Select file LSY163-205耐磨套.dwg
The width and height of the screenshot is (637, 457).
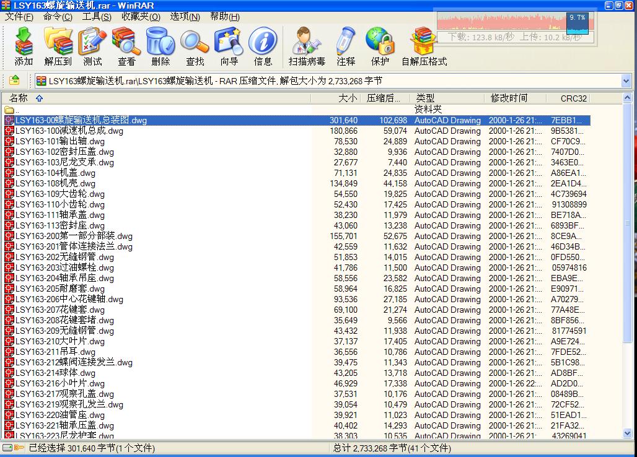[297, 289]
